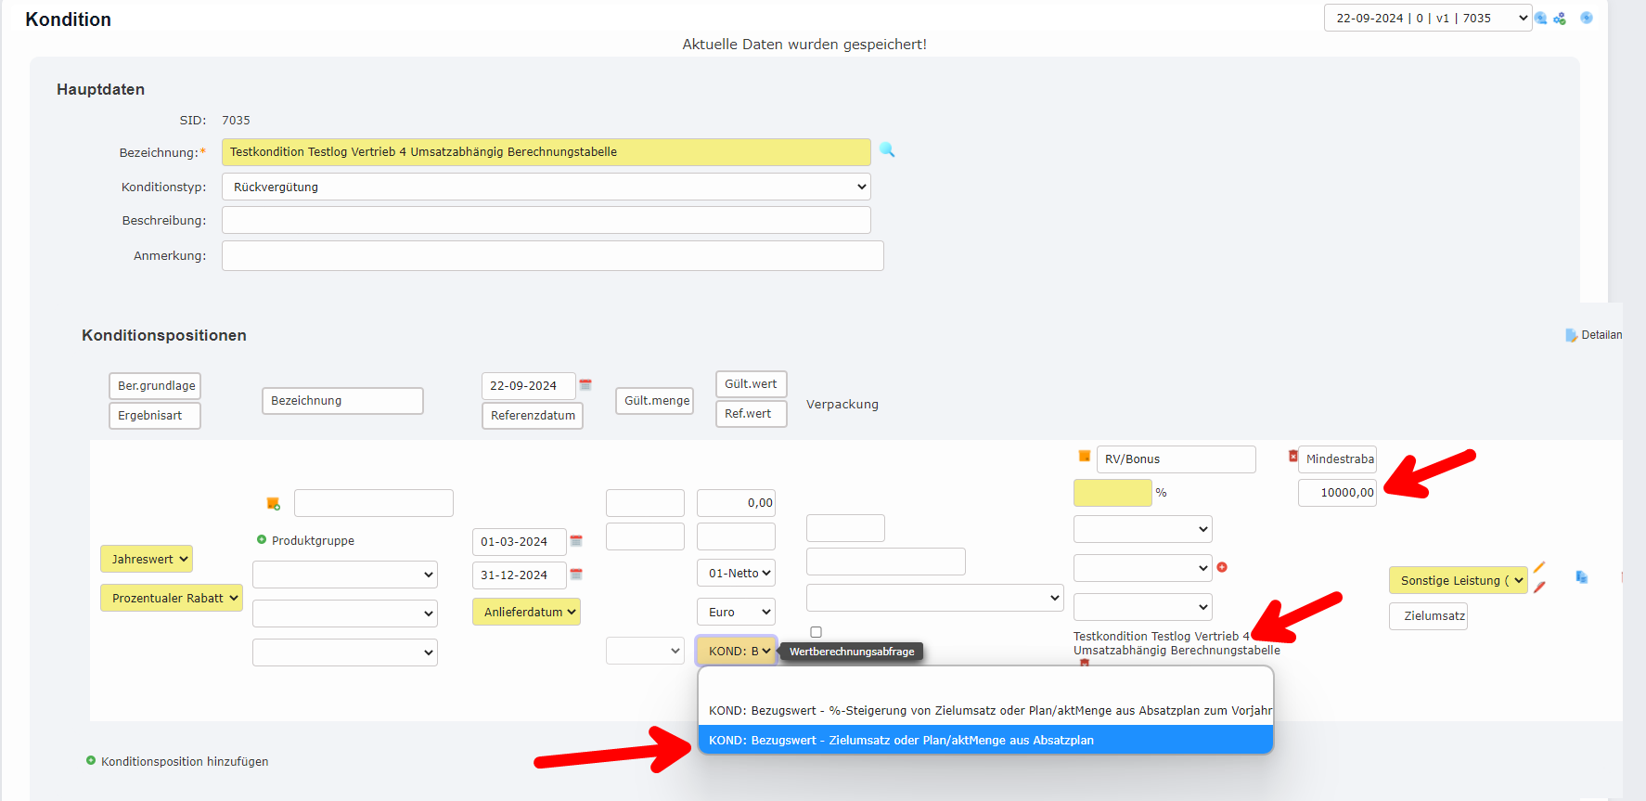Click the disc-with-arrow icon beside version selector
The image size is (1646, 801).
(x=1541, y=19)
